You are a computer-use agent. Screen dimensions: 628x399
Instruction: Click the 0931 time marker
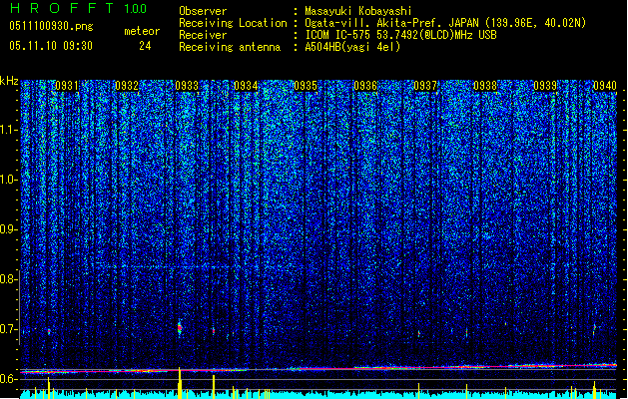67,86
